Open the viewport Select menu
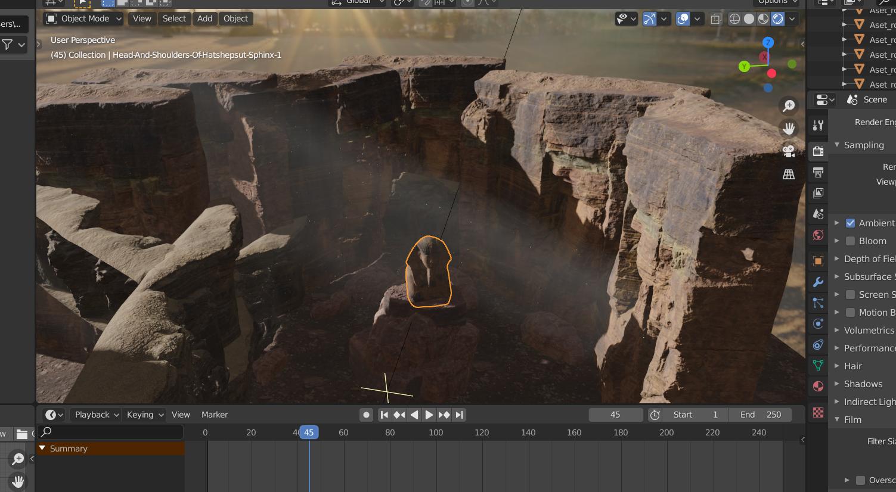This screenshot has height=492, width=896. [174, 18]
